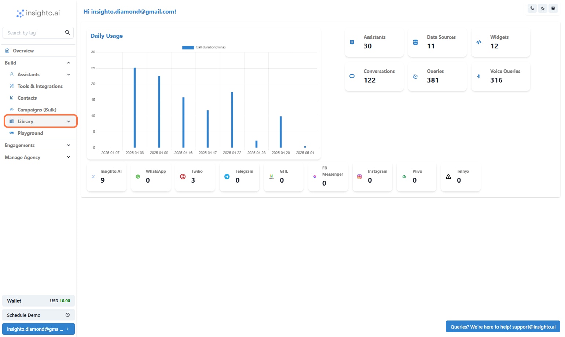Collapse the Build section chevron
The image size is (565, 337).
(x=69, y=63)
